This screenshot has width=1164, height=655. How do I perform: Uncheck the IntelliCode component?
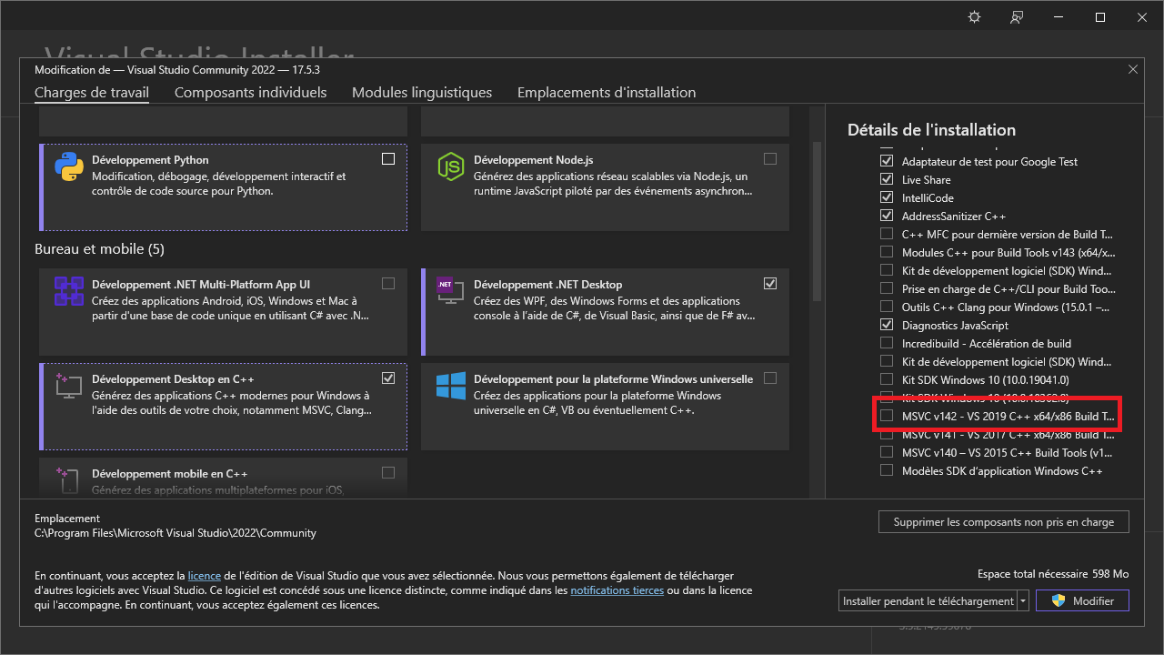click(887, 197)
